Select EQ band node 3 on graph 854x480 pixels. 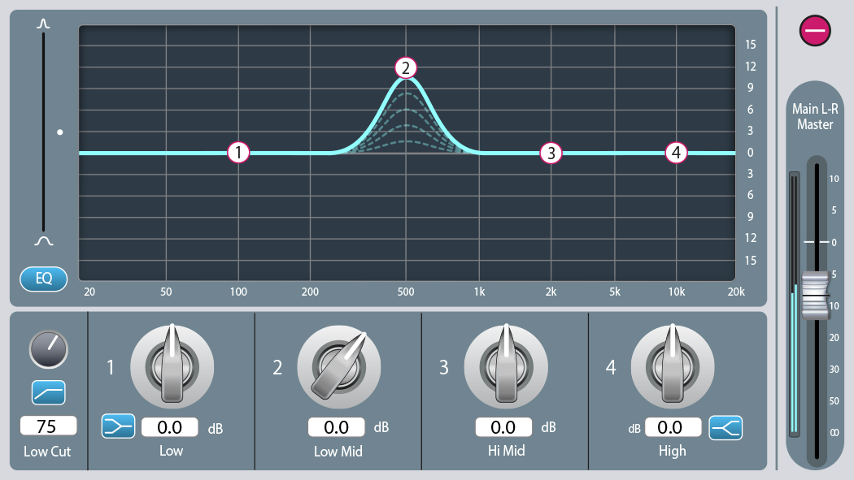click(551, 154)
